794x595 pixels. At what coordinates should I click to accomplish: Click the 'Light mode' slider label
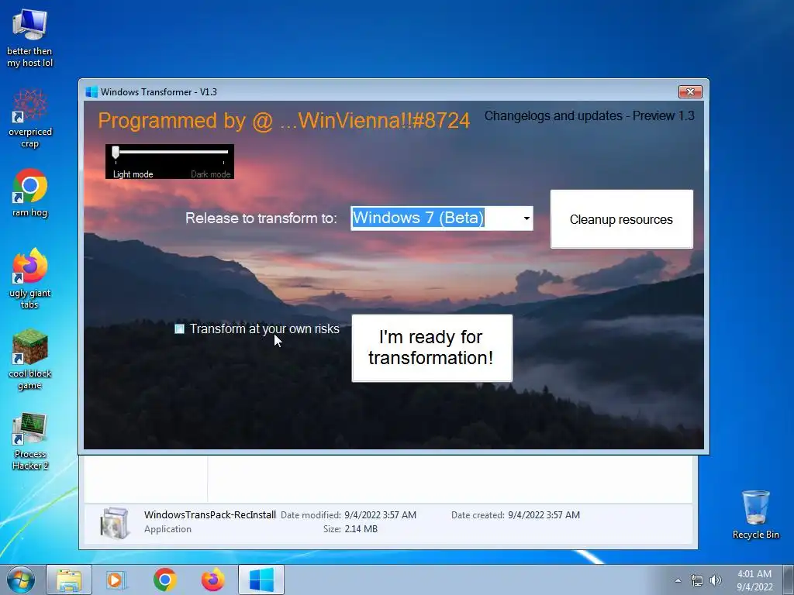[133, 174]
